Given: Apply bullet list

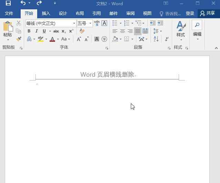Looking at the screenshot, I should (x=115, y=23).
